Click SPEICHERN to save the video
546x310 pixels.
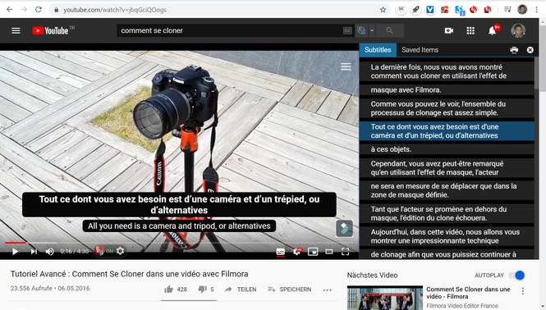tap(289, 289)
